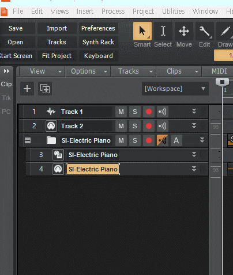The height and width of the screenshot is (275, 233).
Task: Switch to the Clip inspector tab
Action: click(x=6, y=84)
